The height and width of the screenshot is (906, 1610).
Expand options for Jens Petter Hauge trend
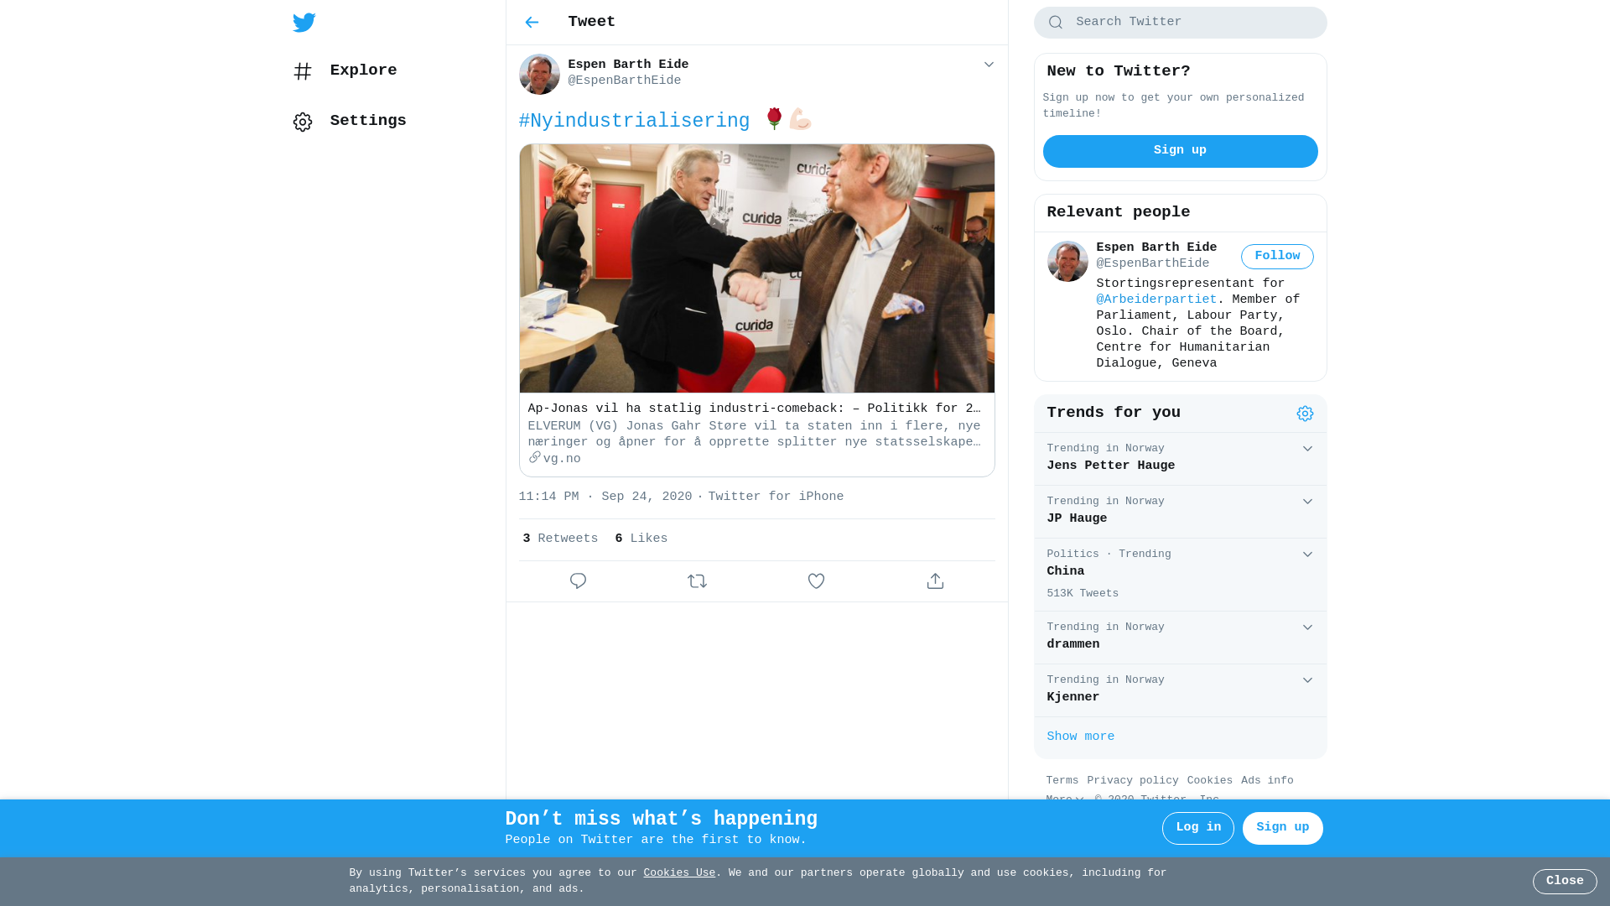click(x=1307, y=449)
